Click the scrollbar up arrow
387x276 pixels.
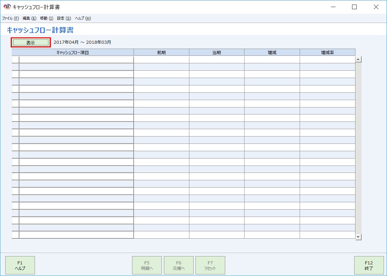coord(358,59)
